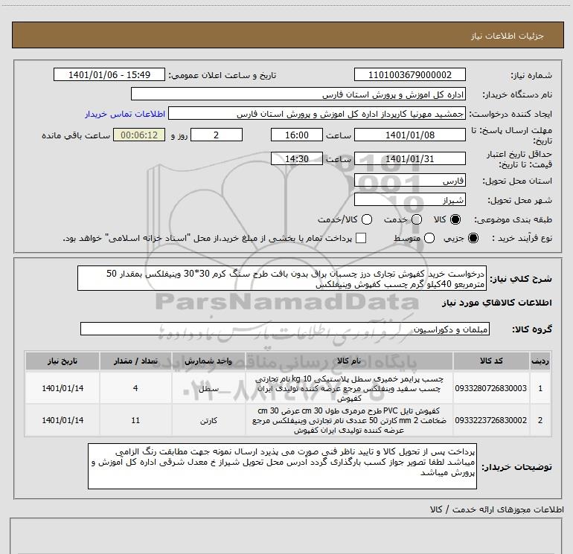Click the countdown timer 00:06:12
Viewport: 573px width, 554px height.
(x=139, y=135)
